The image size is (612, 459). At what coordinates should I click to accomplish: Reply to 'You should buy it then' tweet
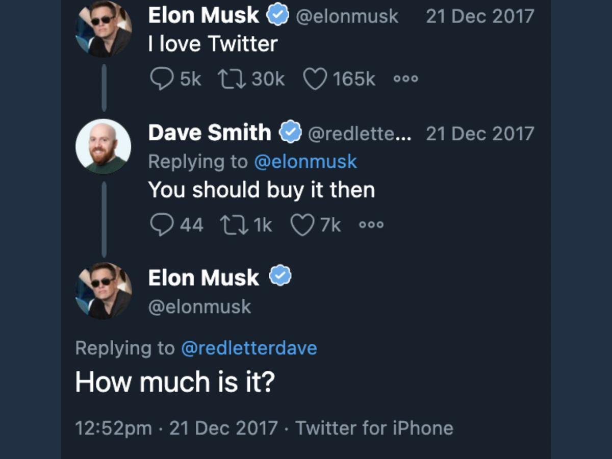[x=162, y=225]
